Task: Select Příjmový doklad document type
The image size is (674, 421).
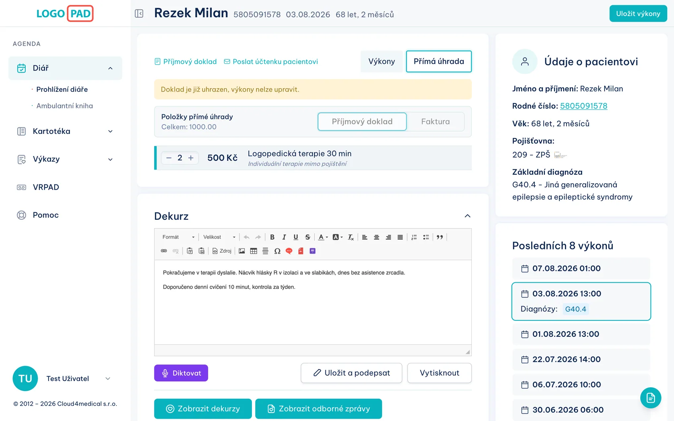Action: (x=362, y=121)
